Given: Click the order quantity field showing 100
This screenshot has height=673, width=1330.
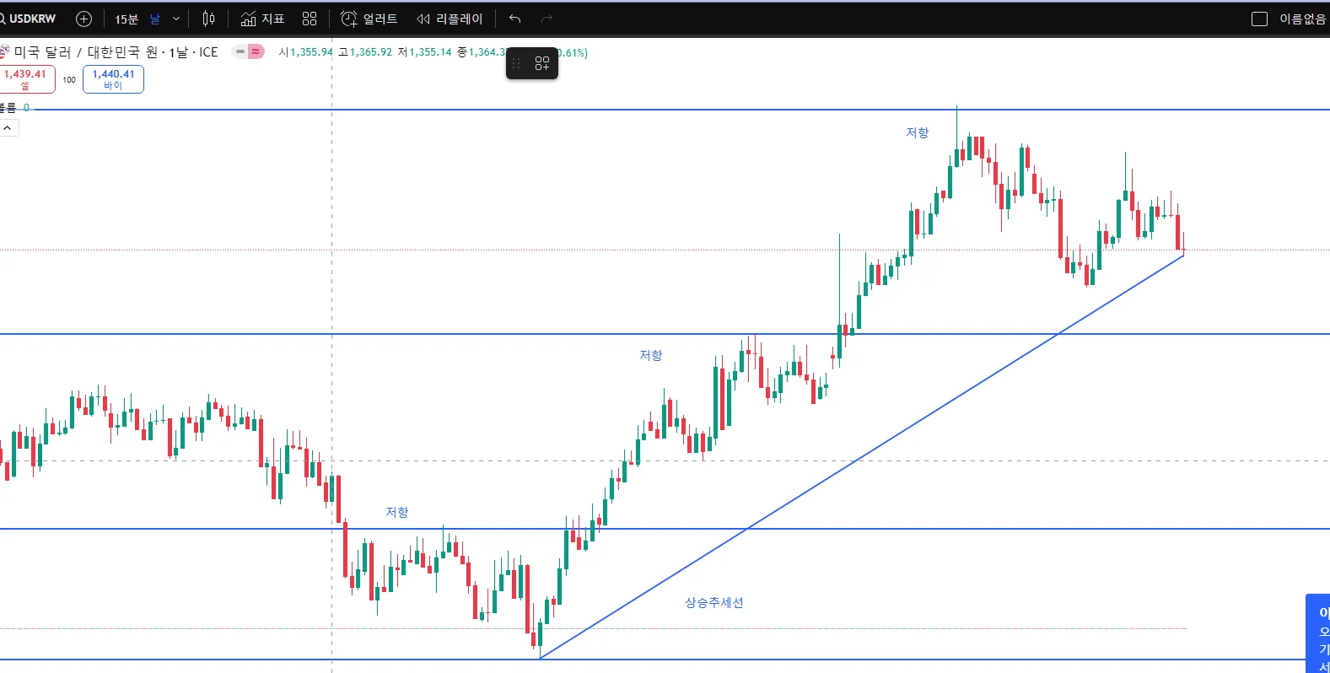Looking at the screenshot, I should click(x=69, y=79).
